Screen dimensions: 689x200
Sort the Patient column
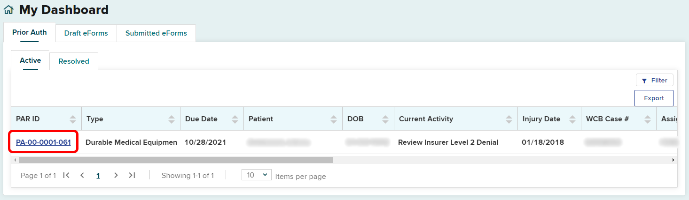334,119
